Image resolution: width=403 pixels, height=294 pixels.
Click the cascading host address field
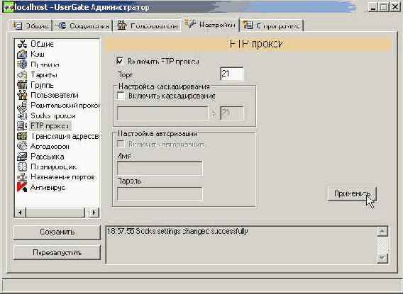(162, 113)
